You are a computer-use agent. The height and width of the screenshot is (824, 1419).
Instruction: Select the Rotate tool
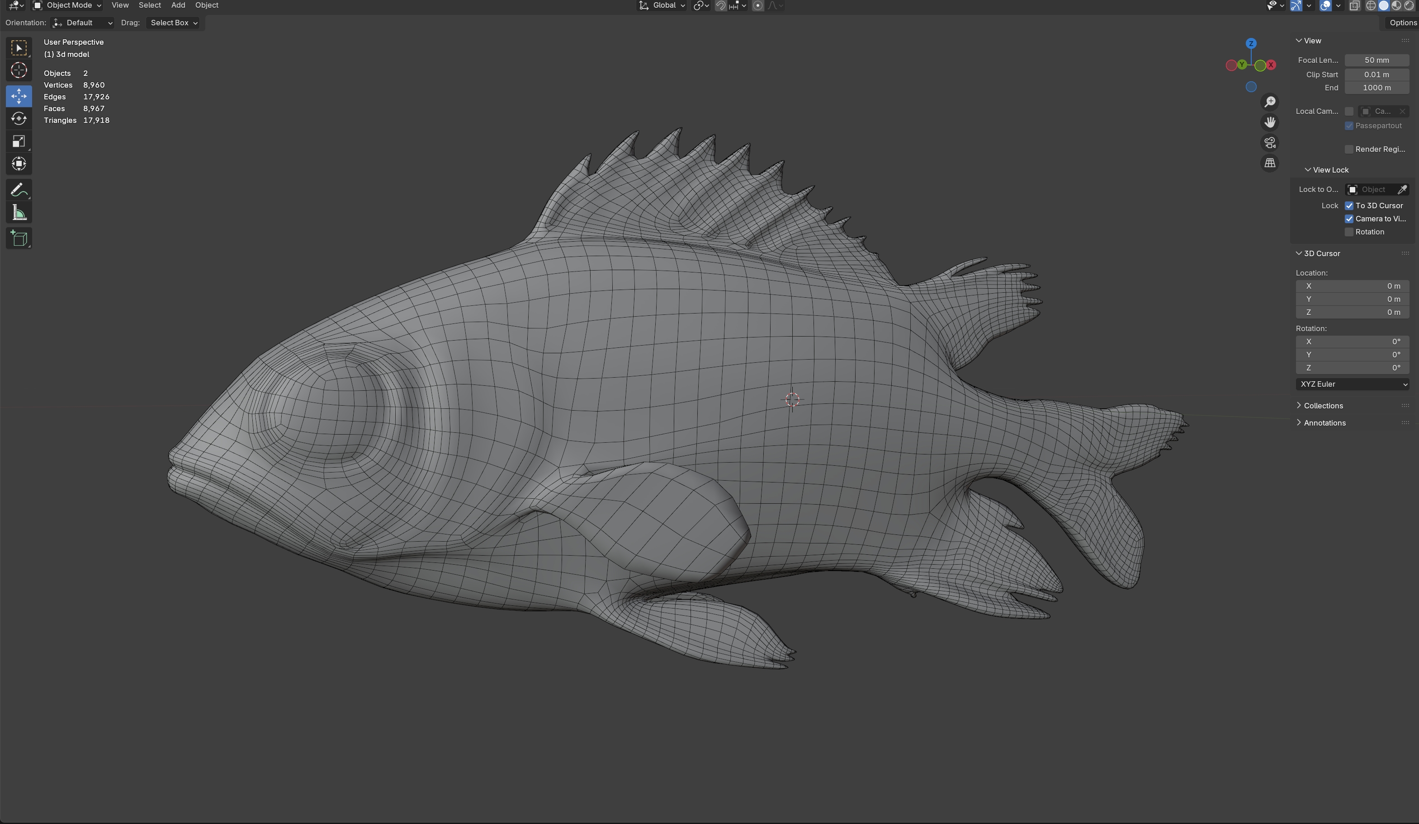click(x=19, y=119)
